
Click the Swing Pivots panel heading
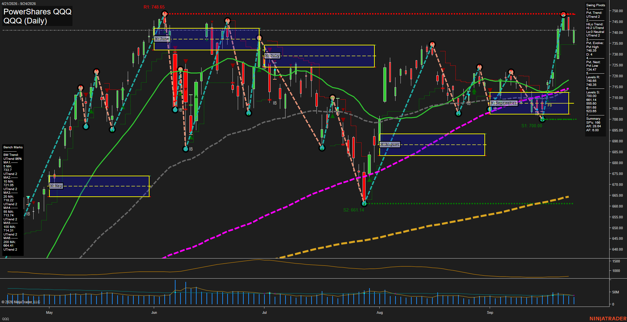coord(595,5)
